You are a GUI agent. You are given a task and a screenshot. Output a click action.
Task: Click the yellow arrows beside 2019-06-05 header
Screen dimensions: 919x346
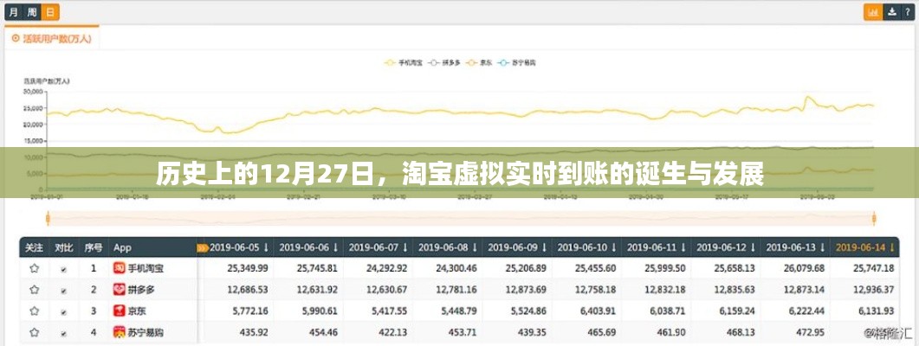204,247
